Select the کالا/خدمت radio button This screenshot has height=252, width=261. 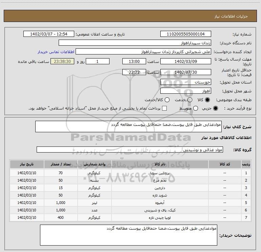click(x=167, y=100)
